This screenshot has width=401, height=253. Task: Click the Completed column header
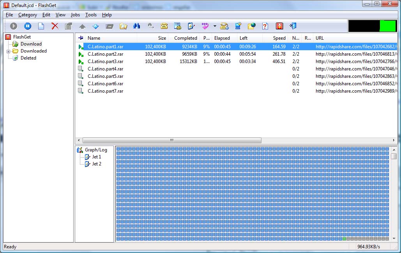point(185,38)
